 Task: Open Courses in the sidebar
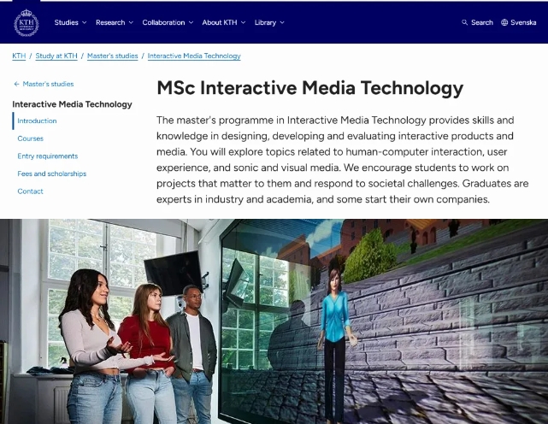tap(31, 138)
